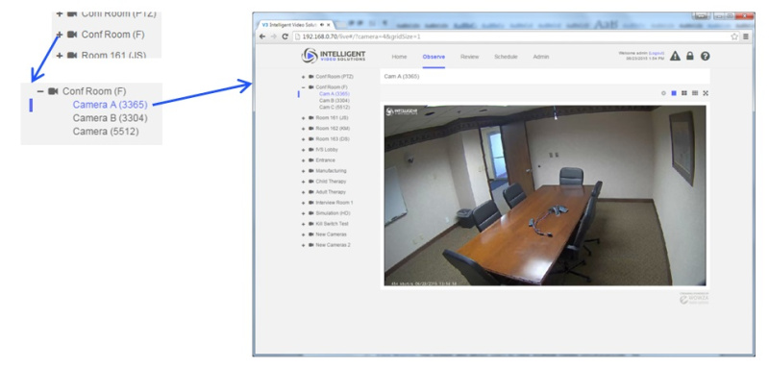Click the Interview Room 1 row label
The image size is (769, 368).
click(334, 203)
